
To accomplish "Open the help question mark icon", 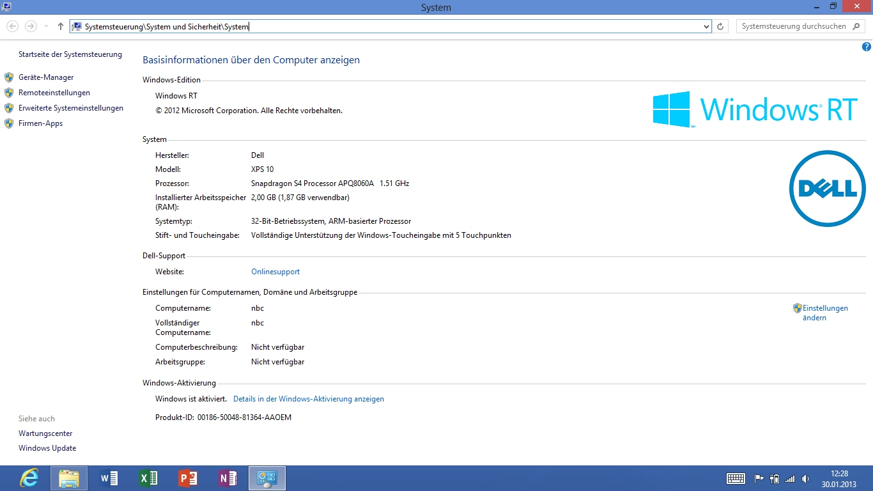I will pos(867,47).
